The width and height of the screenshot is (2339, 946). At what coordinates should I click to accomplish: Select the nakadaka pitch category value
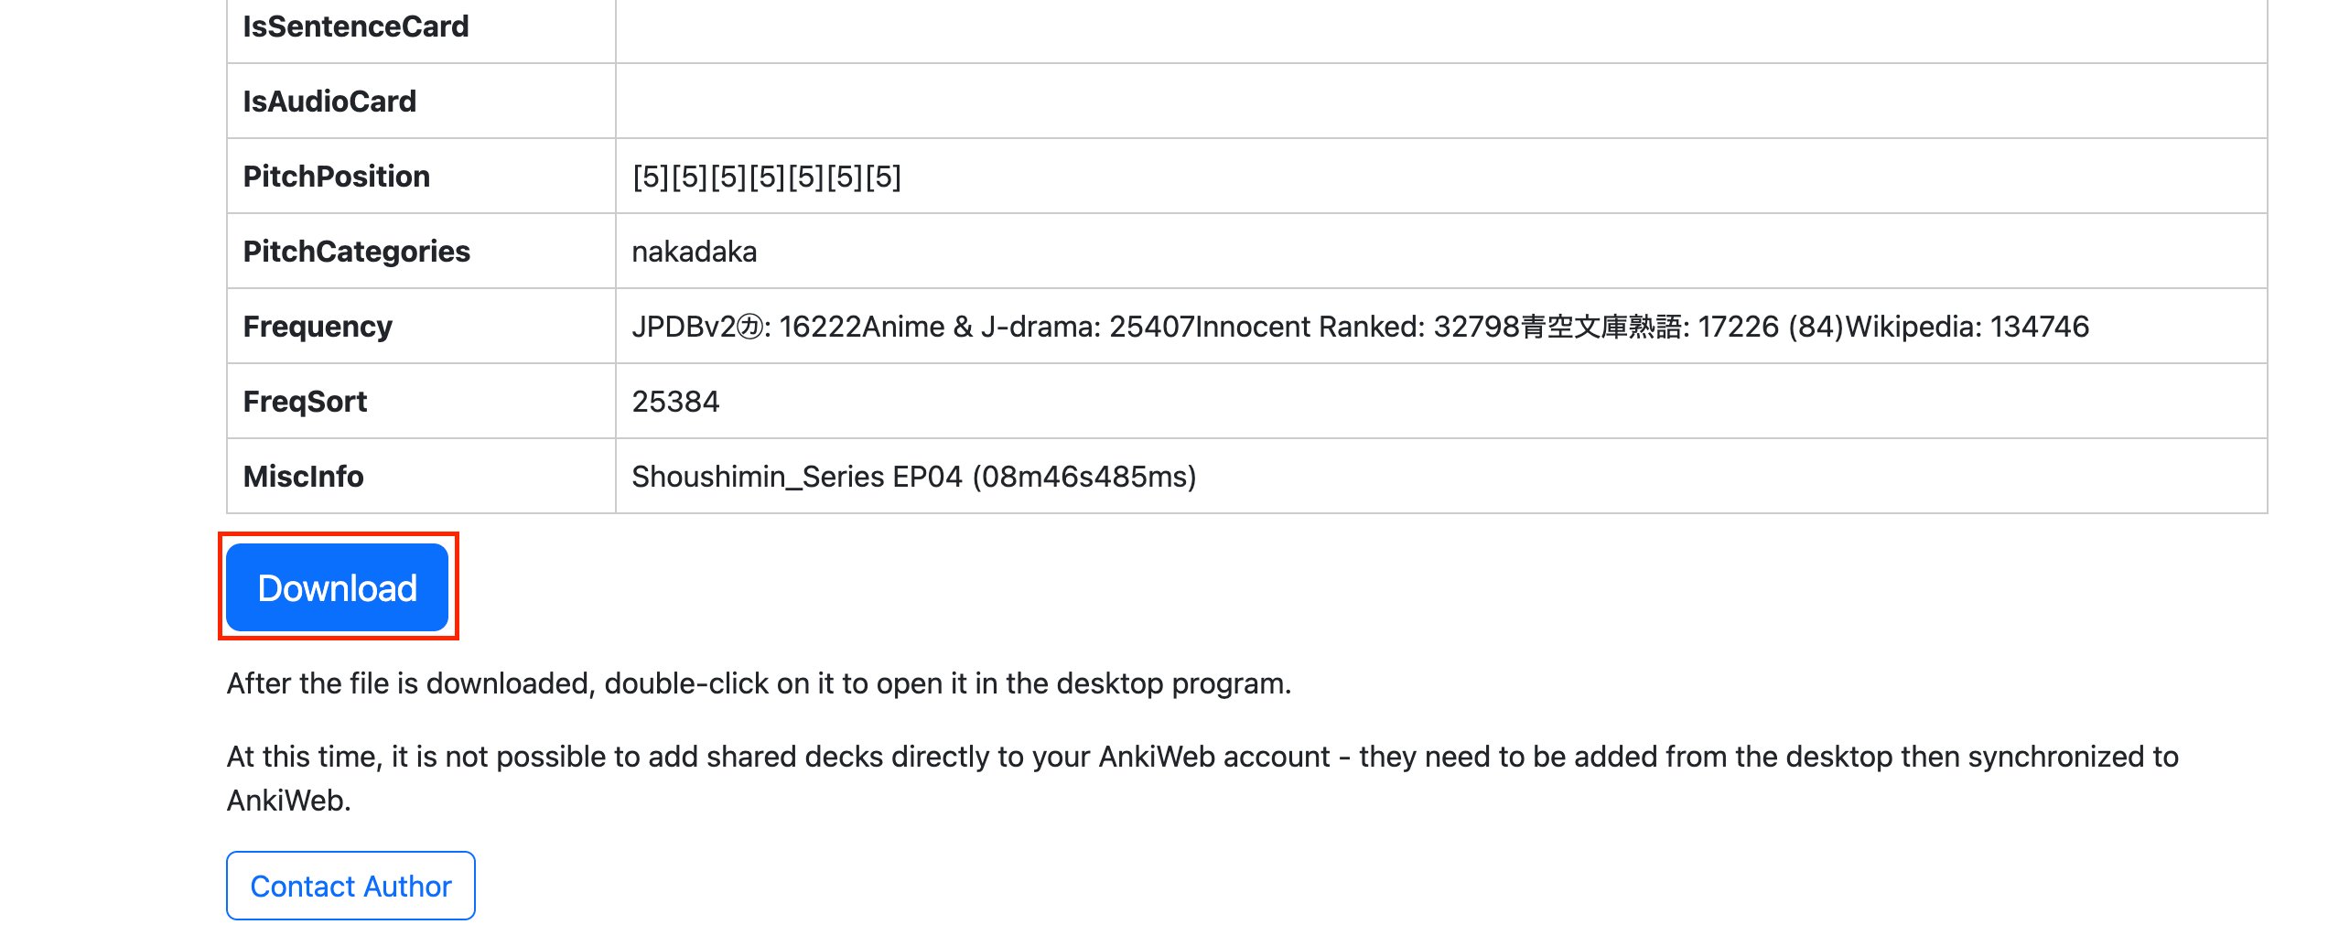694,252
